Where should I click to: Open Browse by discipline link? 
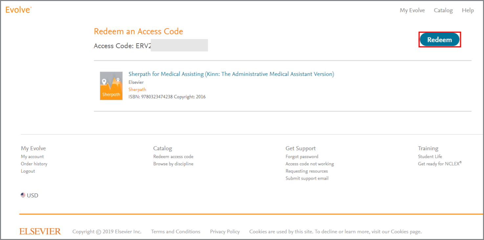tap(173, 164)
